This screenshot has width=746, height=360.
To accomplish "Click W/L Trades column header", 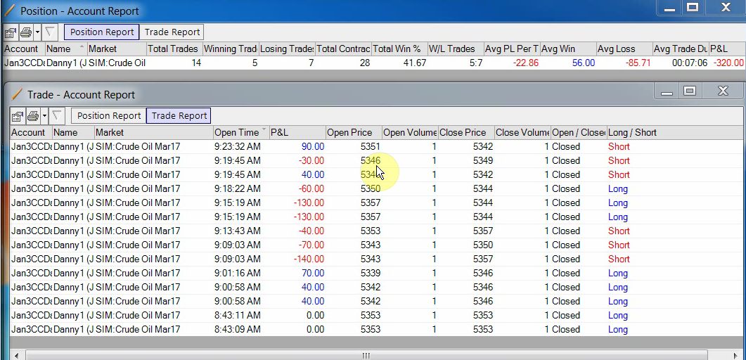I will pos(455,49).
